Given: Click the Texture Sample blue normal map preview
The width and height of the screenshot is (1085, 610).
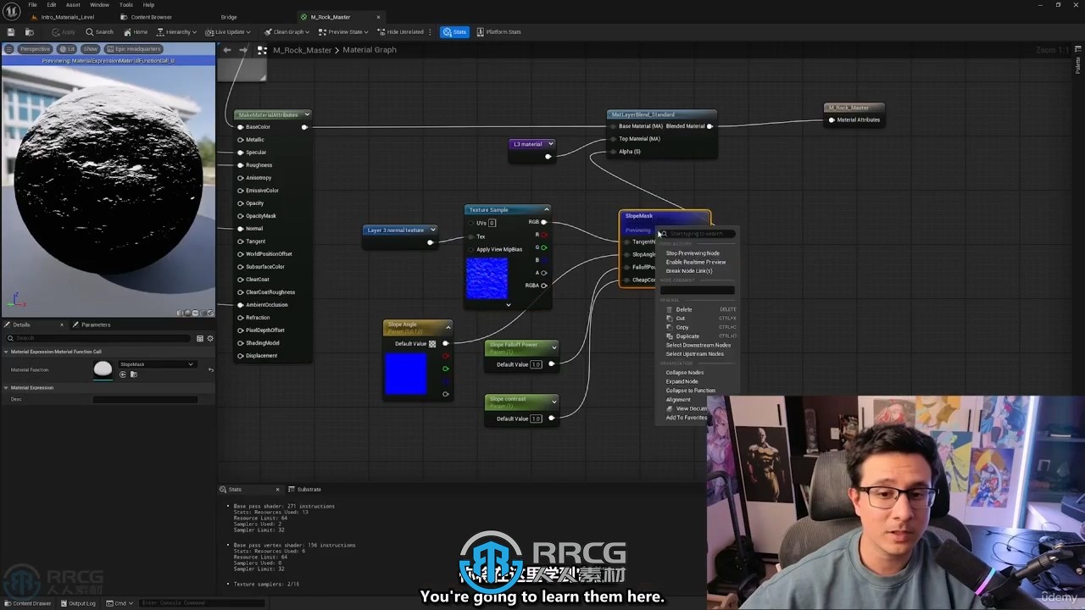Looking at the screenshot, I should [x=487, y=278].
